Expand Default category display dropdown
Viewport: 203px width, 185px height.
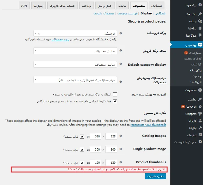click(75, 64)
